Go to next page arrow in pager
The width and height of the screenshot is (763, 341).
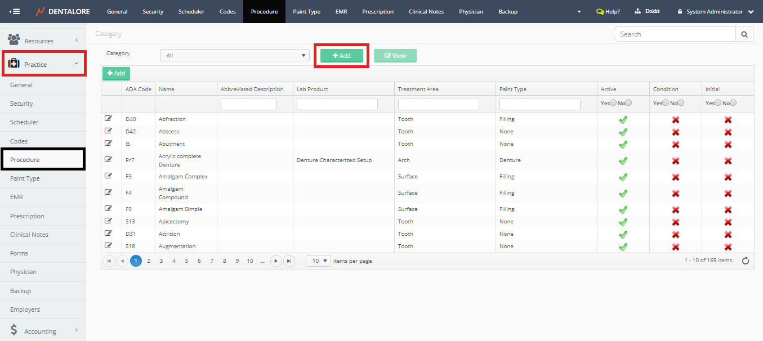coord(276,261)
